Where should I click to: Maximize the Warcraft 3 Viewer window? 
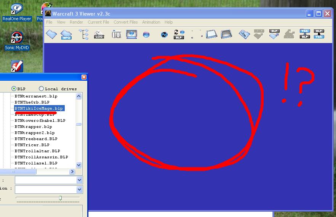[x=318, y=14]
